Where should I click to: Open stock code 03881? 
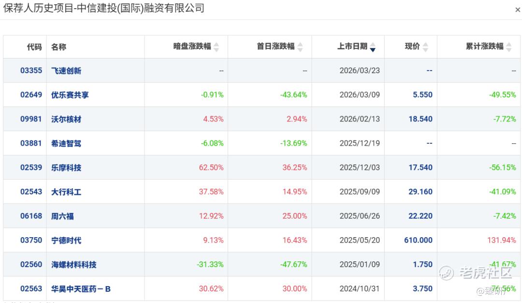pyautogui.click(x=31, y=143)
